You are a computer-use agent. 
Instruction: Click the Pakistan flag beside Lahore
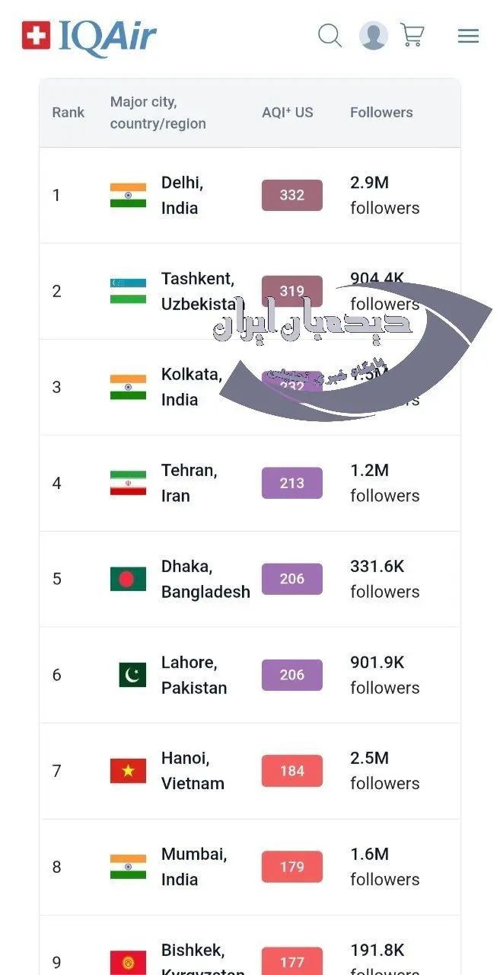tap(132, 675)
